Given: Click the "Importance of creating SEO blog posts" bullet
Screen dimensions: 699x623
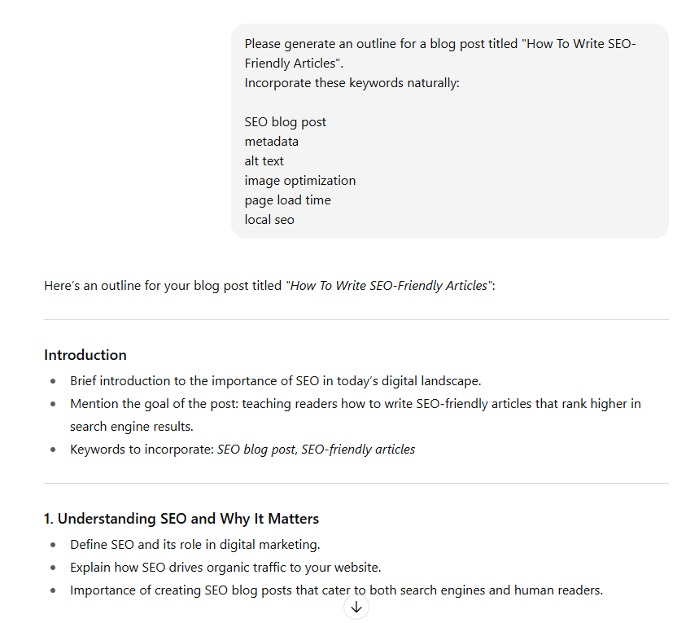Looking at the screenshot, I should (x=336, y=590).
